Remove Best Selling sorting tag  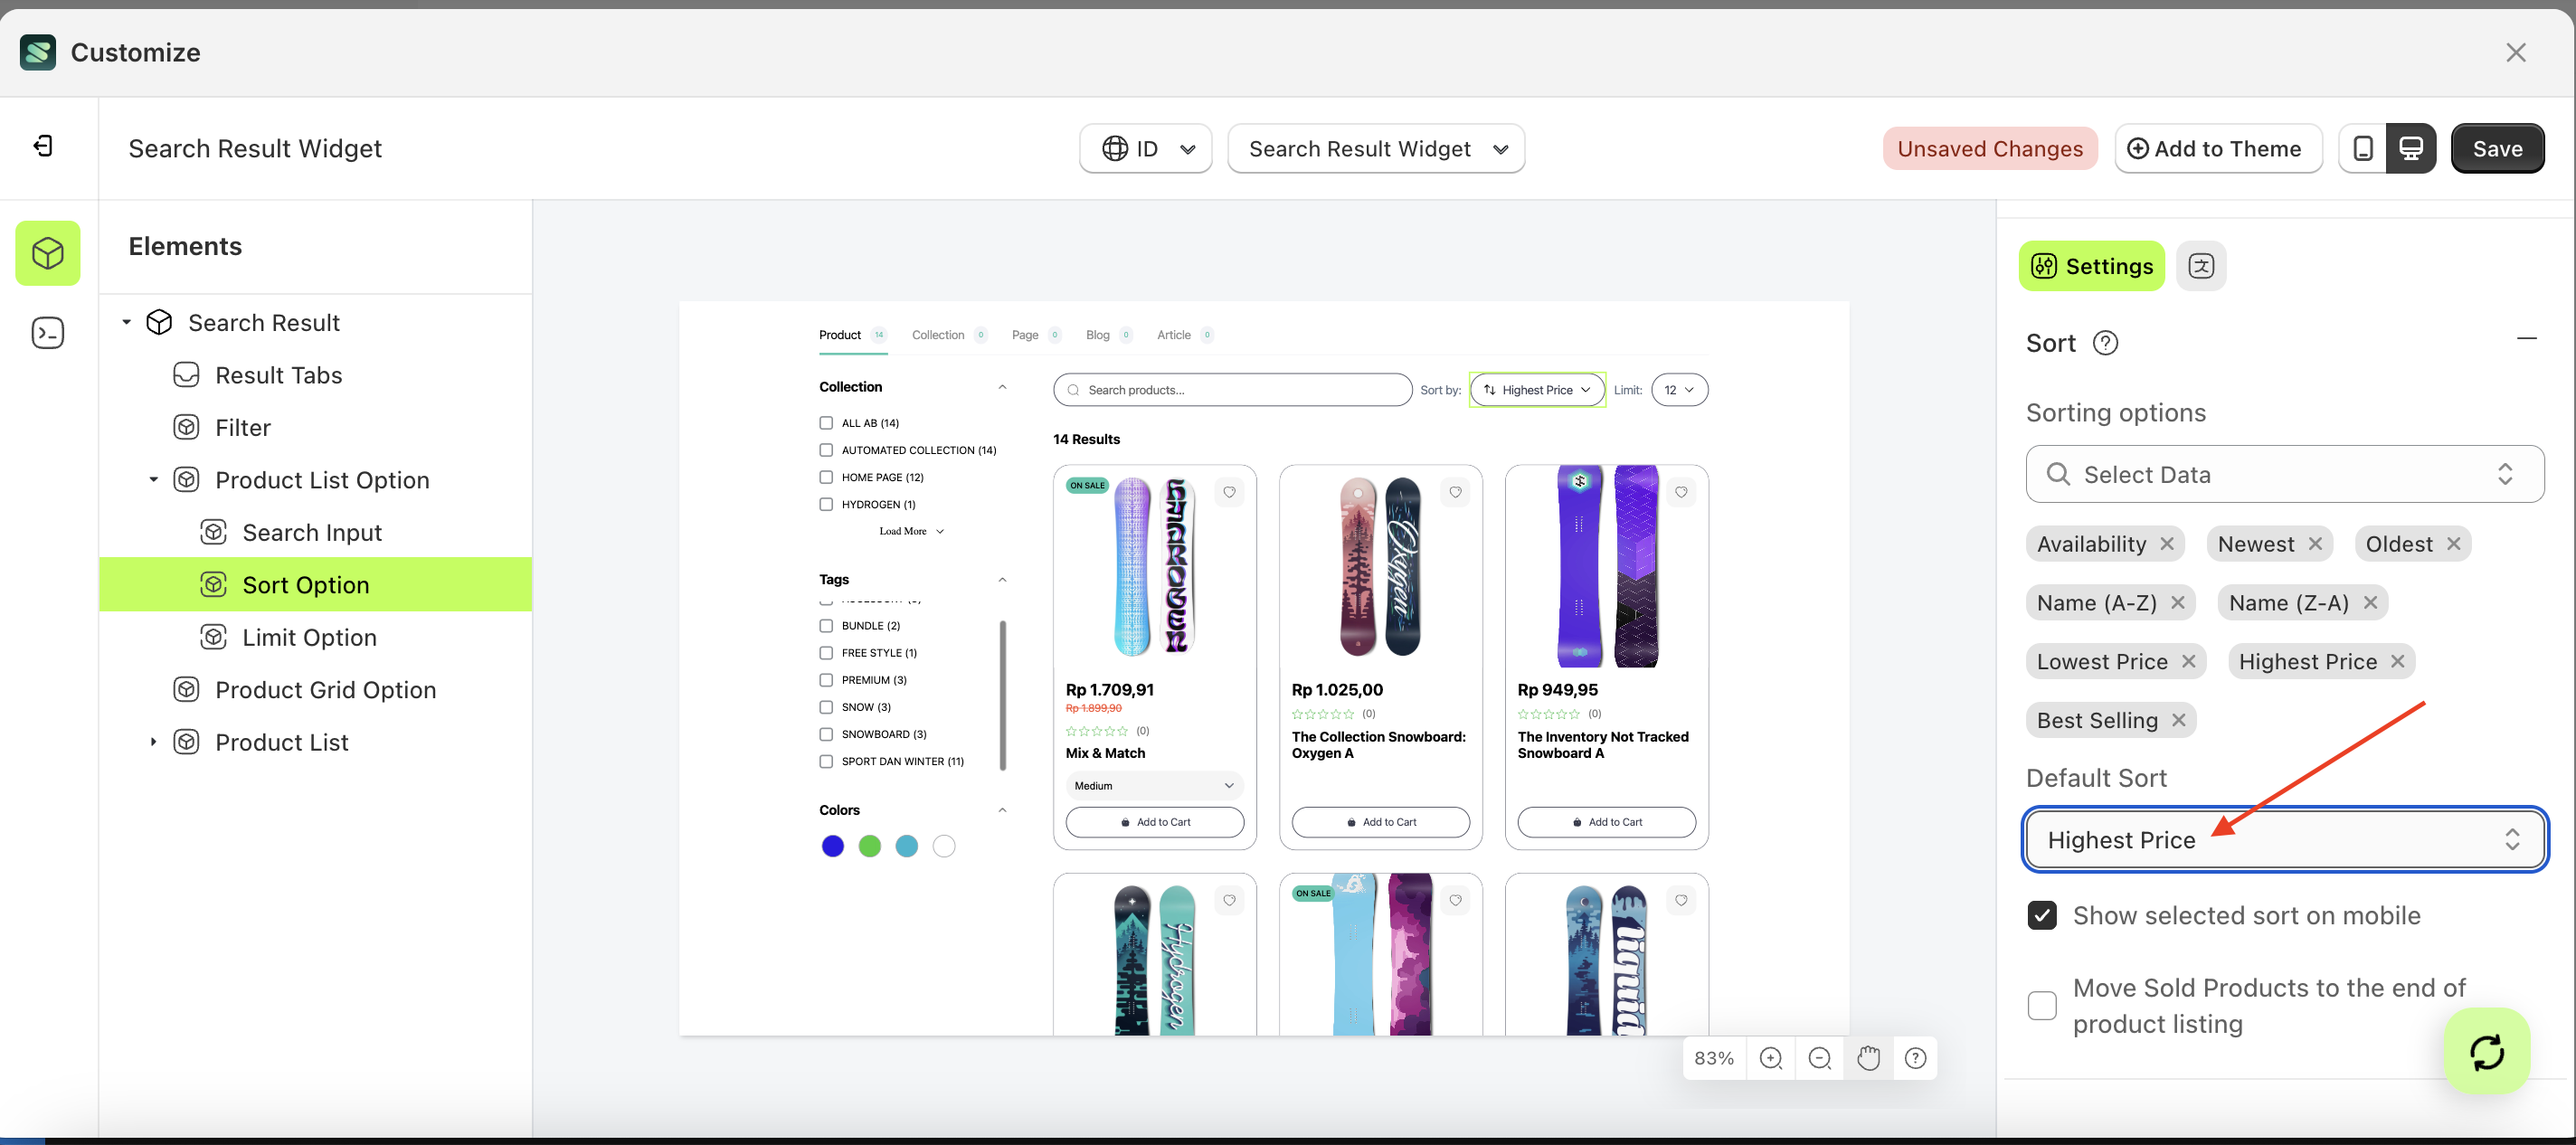click(2179, 720)
